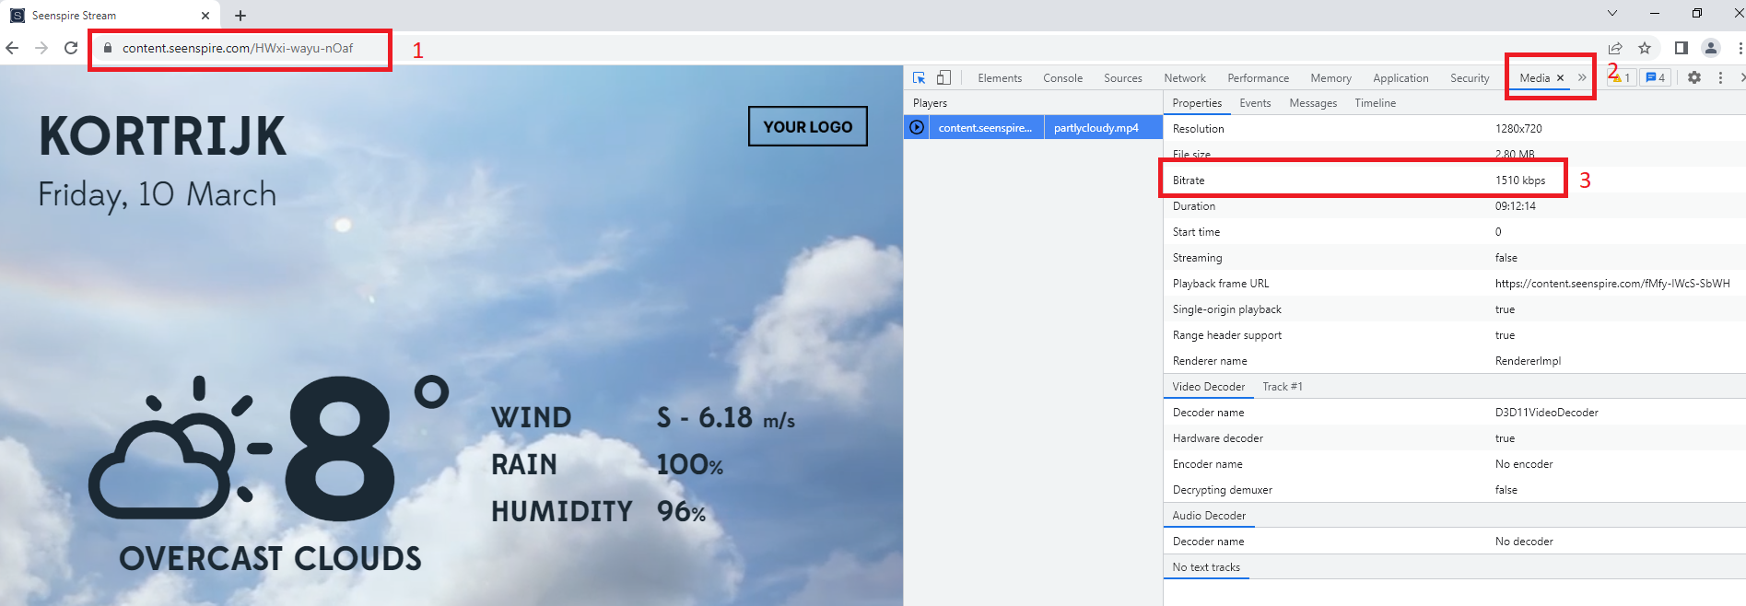Click the RendererImpl value
1746x606 pixels.
(1528, 361)
